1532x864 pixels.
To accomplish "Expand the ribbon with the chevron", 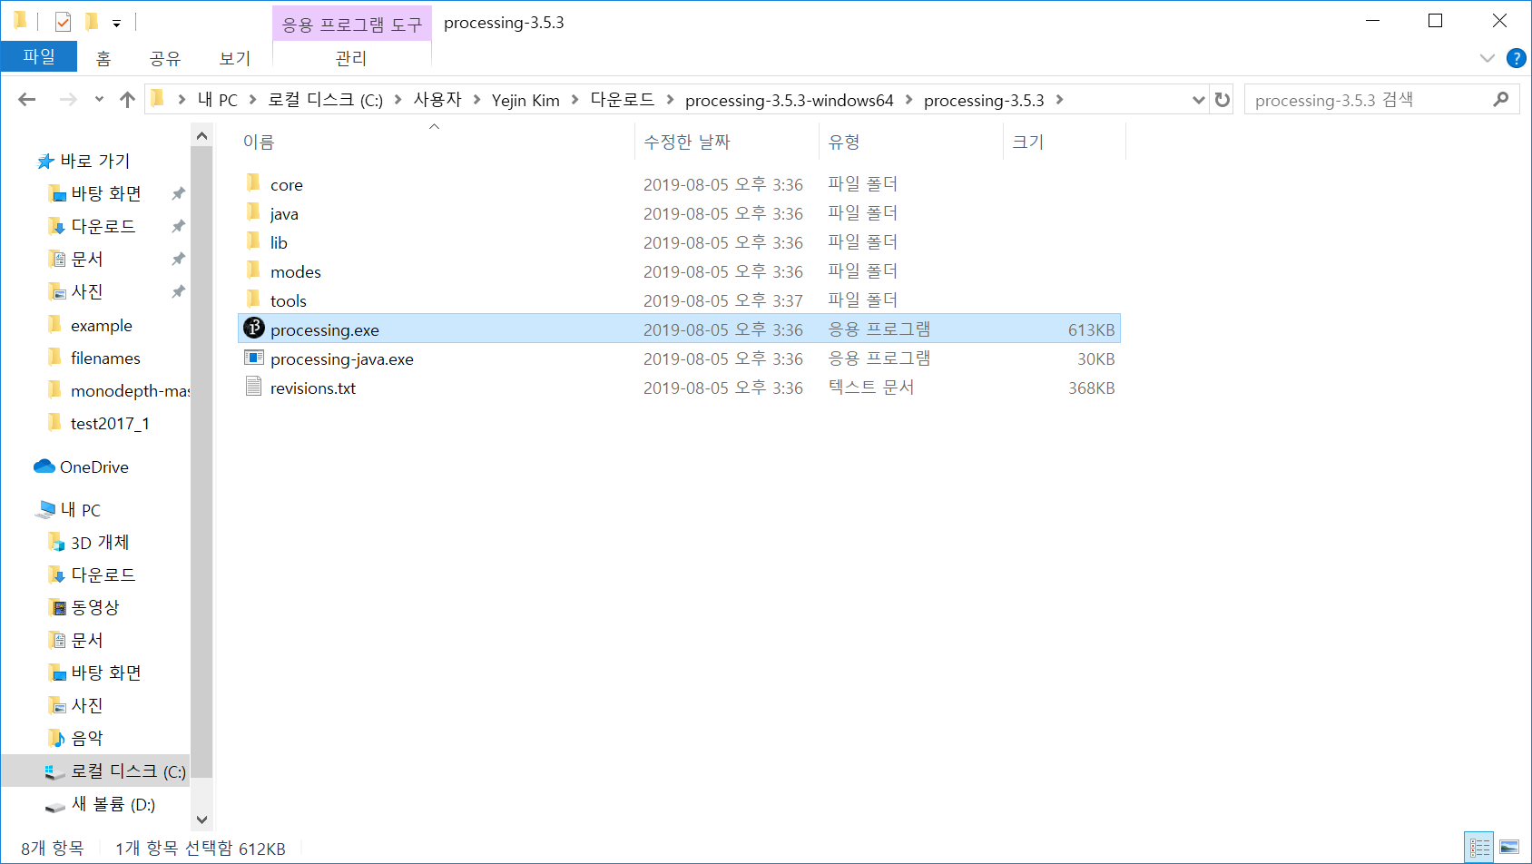I will (x=1487, y=58).
